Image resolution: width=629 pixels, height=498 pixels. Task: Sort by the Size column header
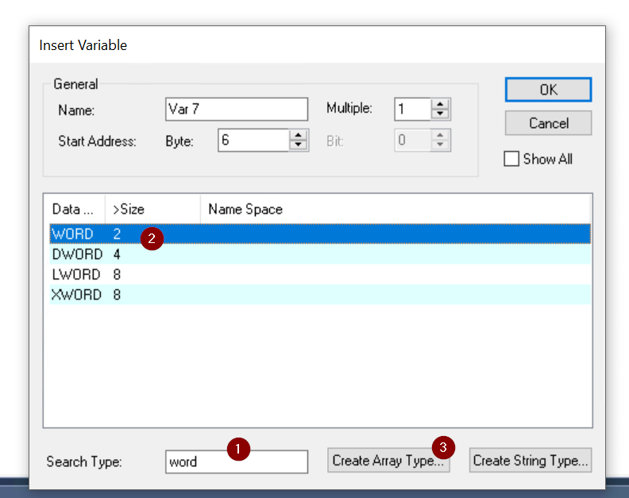pos(152,210)
